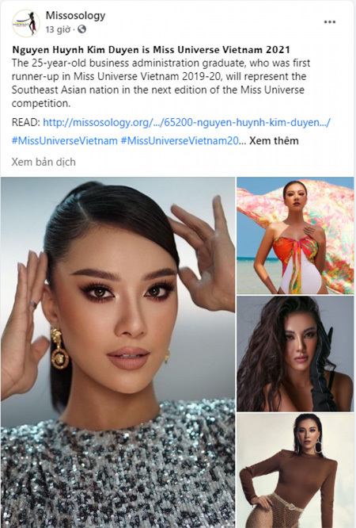Click the READ: label before the link
Image resolution: width=356 pixels, height=528 pixels.
pyautogui.click(x=26, y=122)
